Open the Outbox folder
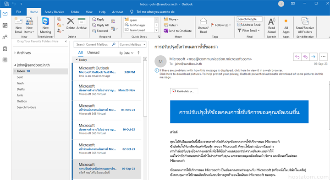 point(22,101)
